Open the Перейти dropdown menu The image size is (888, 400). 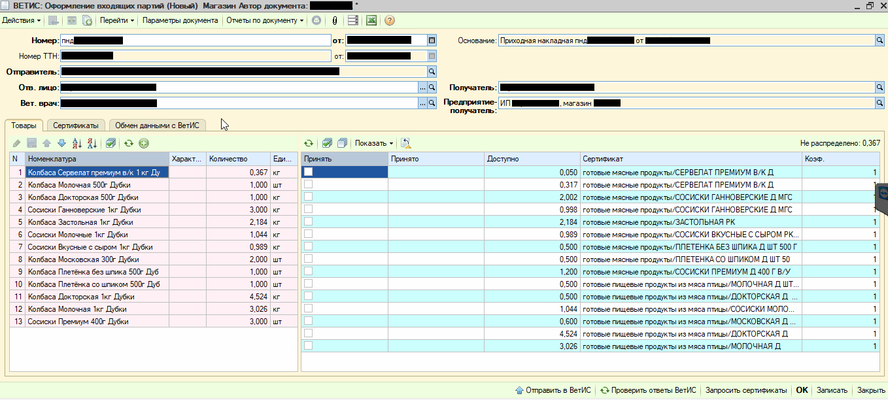click(x=117, y=20)
